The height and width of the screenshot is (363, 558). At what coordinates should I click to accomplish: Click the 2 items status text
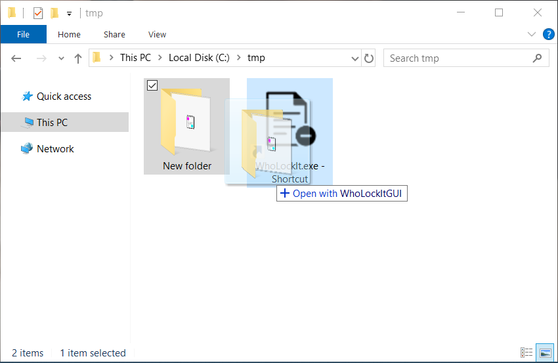[x=28, y=353]
